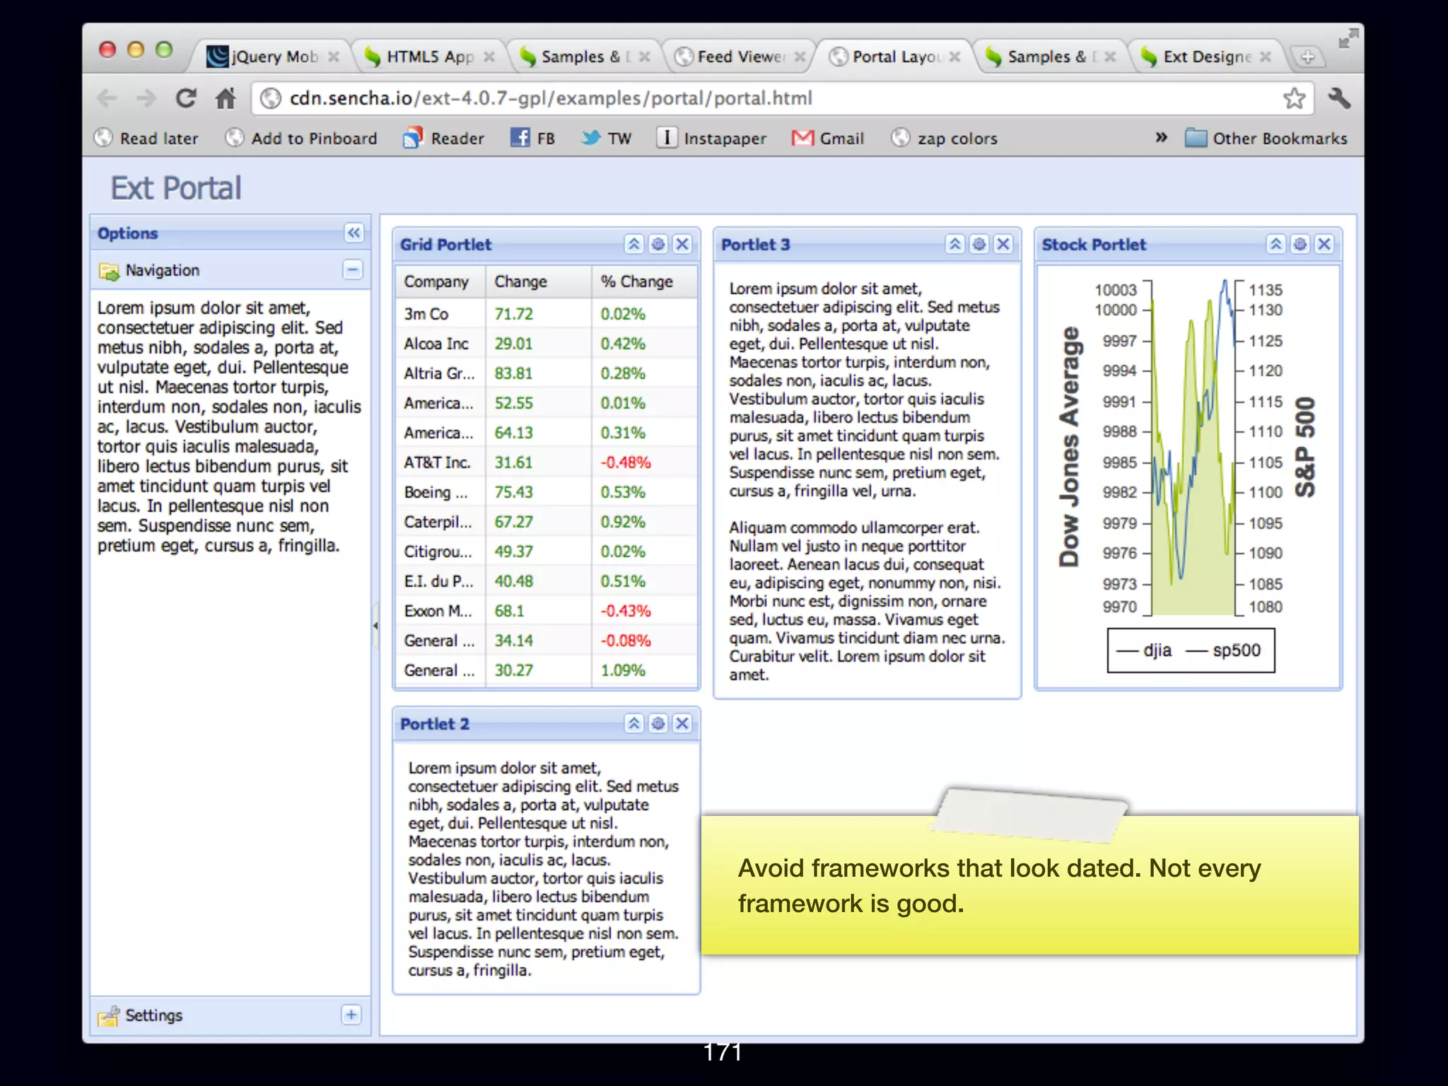Open the Navigation section header
Image resolution: width=1448 pixels, height=1086 pixels.
(230, 270)
